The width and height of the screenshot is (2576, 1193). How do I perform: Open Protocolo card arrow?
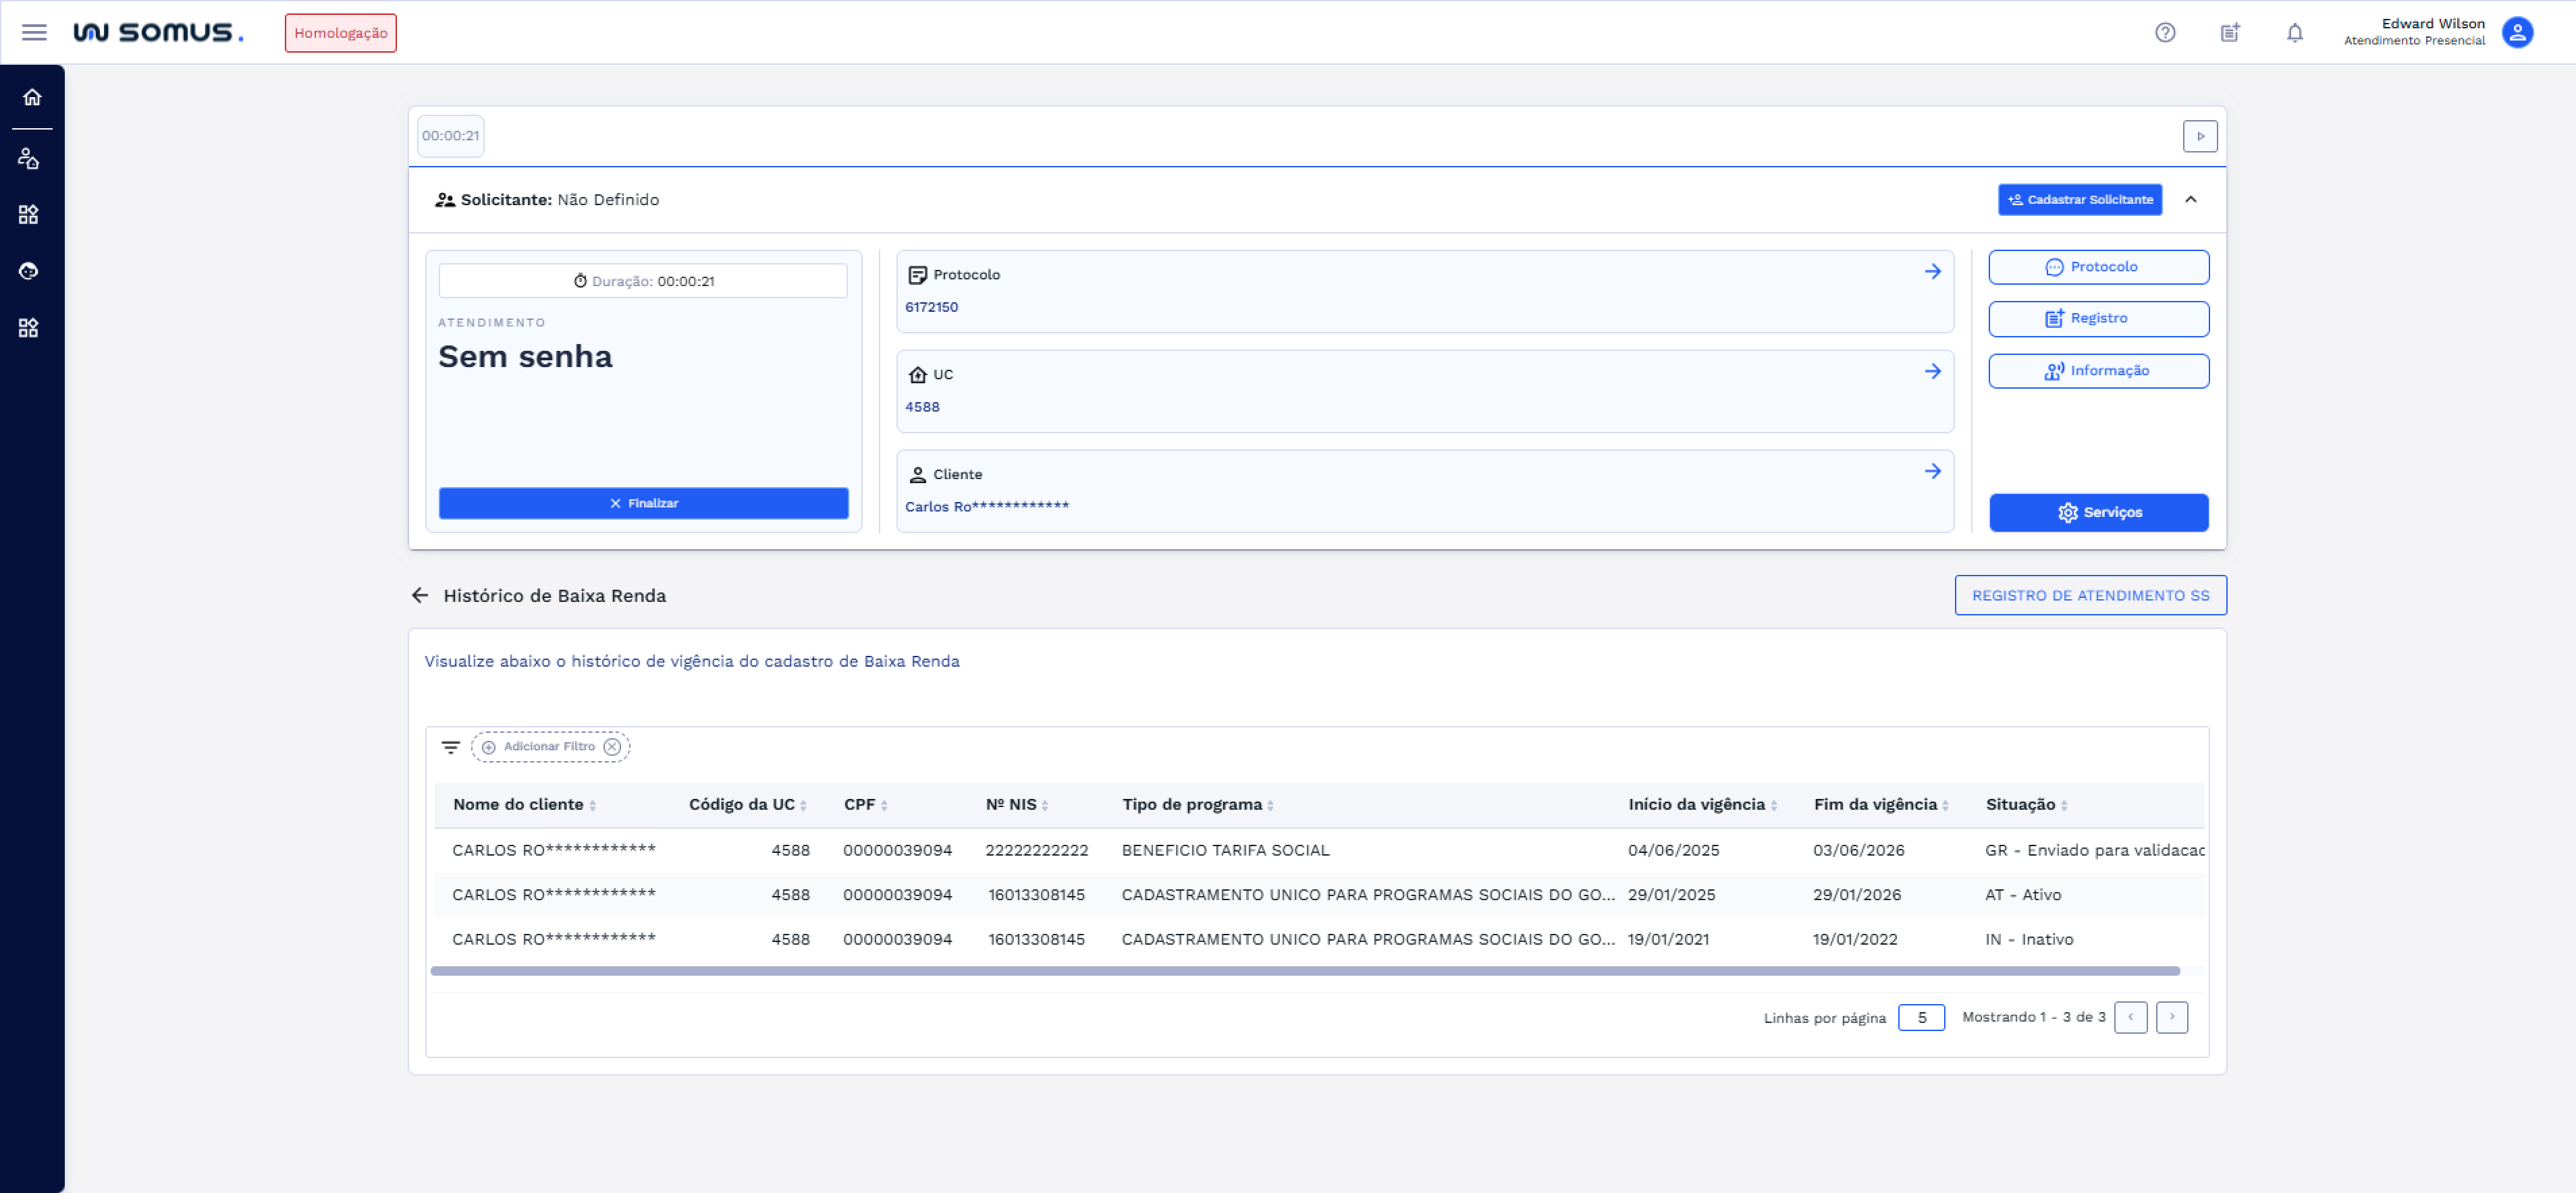click(x=1932, y=272)
